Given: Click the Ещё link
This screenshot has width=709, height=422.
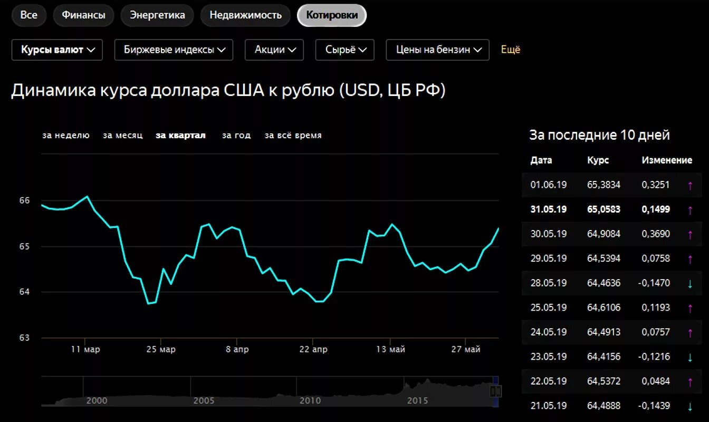Looking at the screenshot, I should pyautogui.click(x=510, y=50).
